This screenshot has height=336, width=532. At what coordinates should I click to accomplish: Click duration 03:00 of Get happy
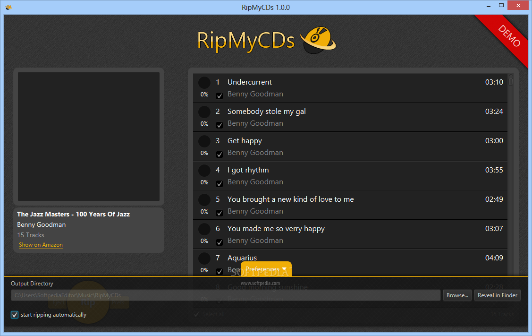[x=494, y=141]
